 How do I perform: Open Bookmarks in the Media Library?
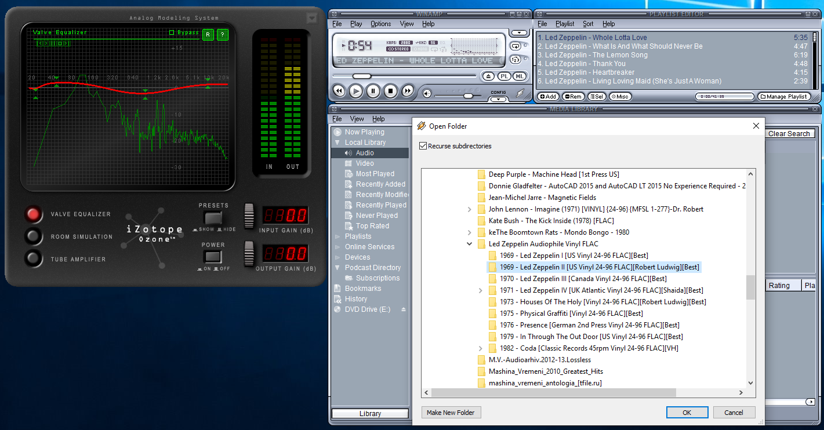362,289
